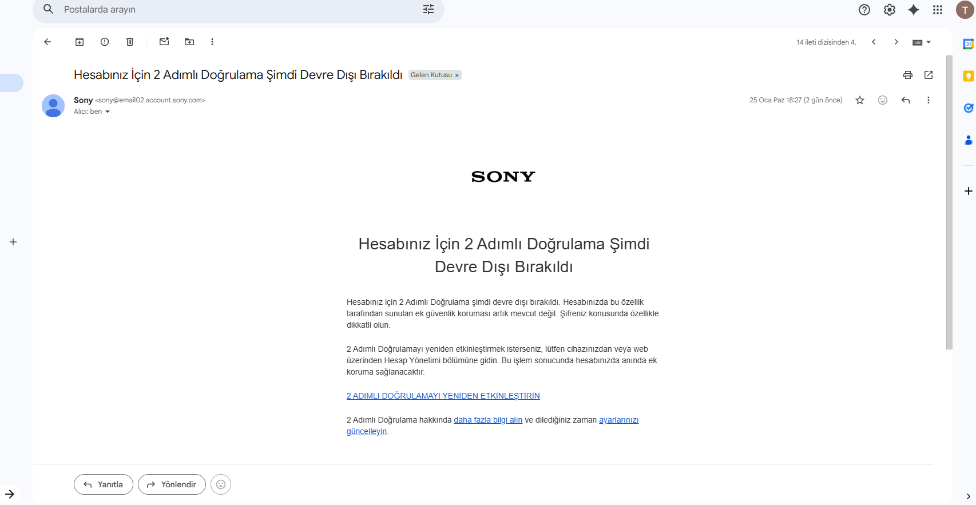Open more options in the top toolbar
The image size is (976, 505).
click(x=212, y=42)
